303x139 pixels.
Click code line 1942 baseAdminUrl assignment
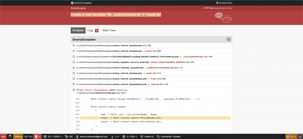pyautogui.click(x=145, y=99)
